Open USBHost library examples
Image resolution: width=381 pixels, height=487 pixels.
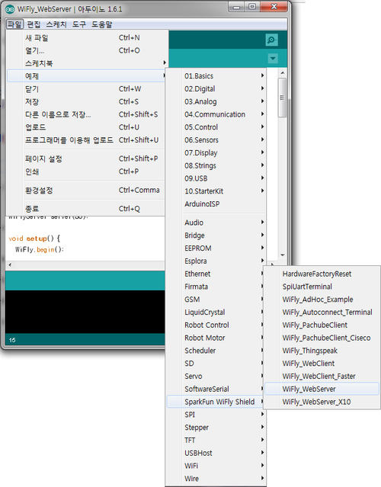[216, 453]
